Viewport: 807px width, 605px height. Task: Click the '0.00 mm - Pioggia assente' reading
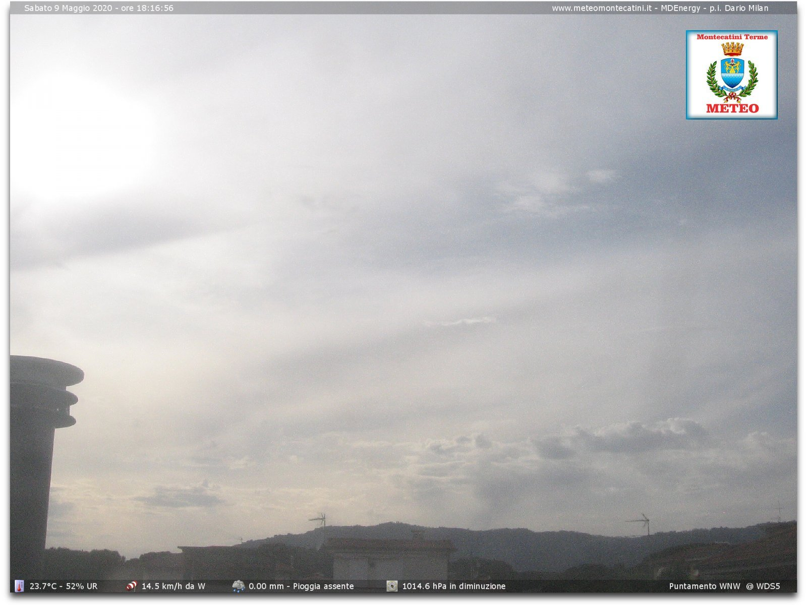click(x=301, y=586)
